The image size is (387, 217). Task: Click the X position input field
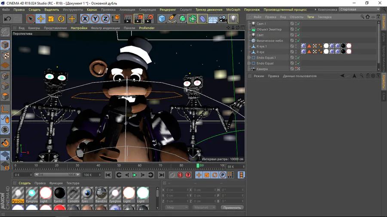[x=177, y=190]
